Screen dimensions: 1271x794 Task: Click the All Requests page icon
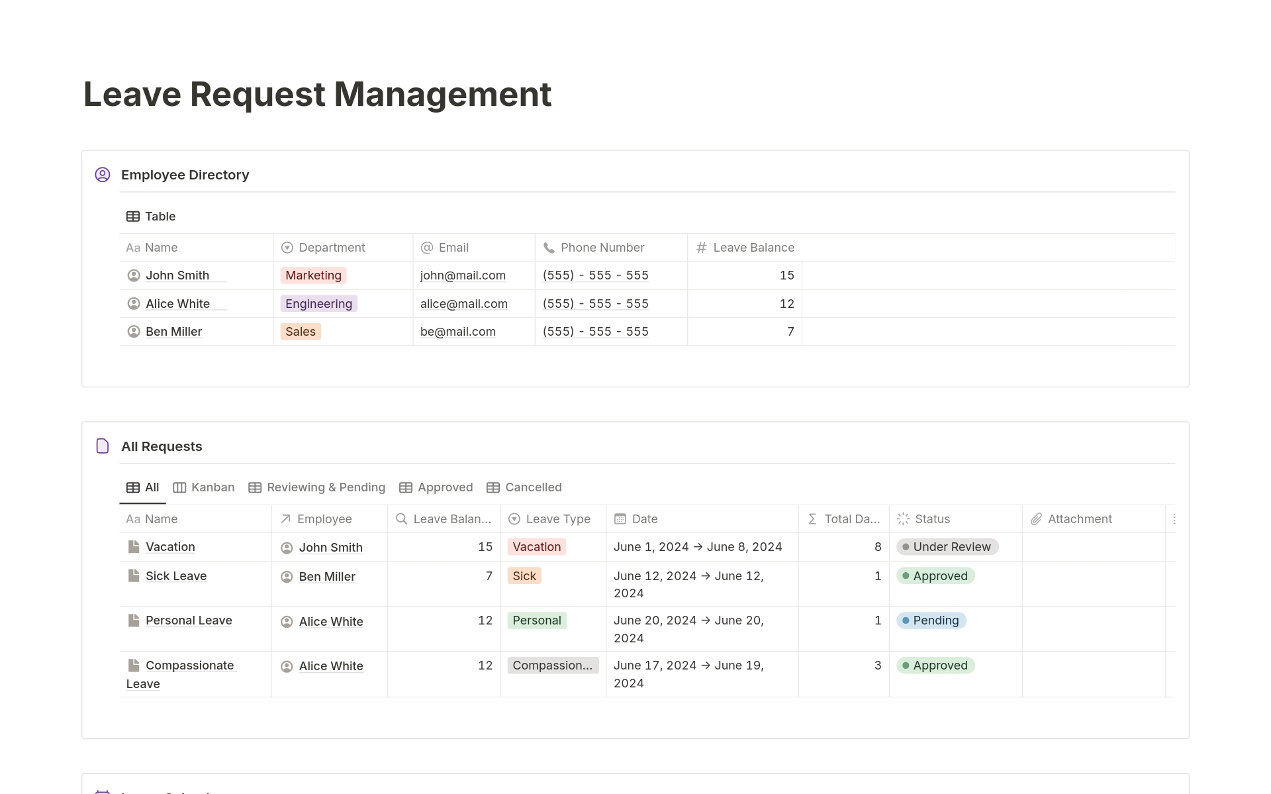coord(103,446)
